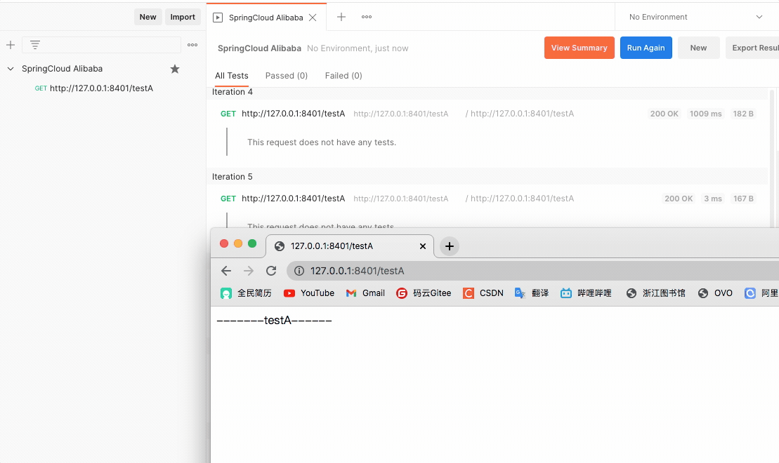Click the New button in the sidebar header
The width and height of the screenshot is (779, 463).
pos(148,17)
